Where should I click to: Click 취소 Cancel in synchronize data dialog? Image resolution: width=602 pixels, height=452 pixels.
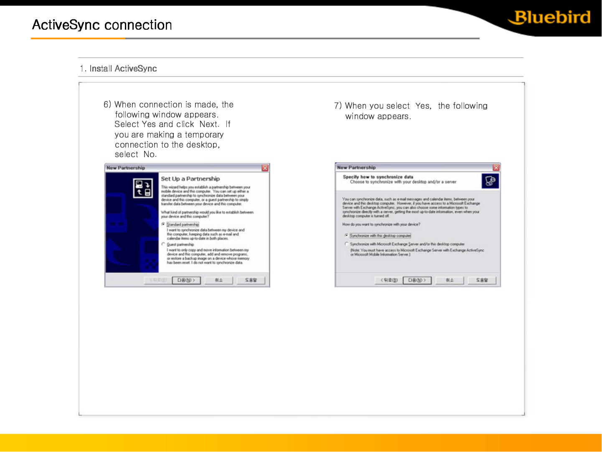point(450,280)
